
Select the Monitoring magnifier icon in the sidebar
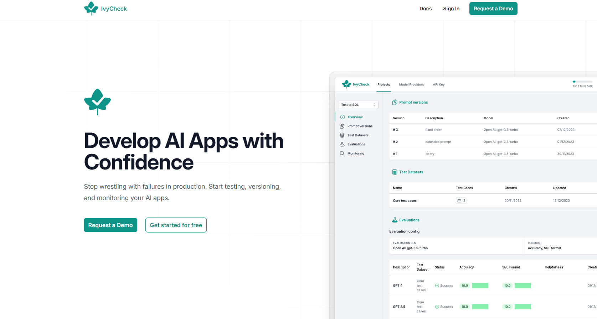tap(342, 153)
